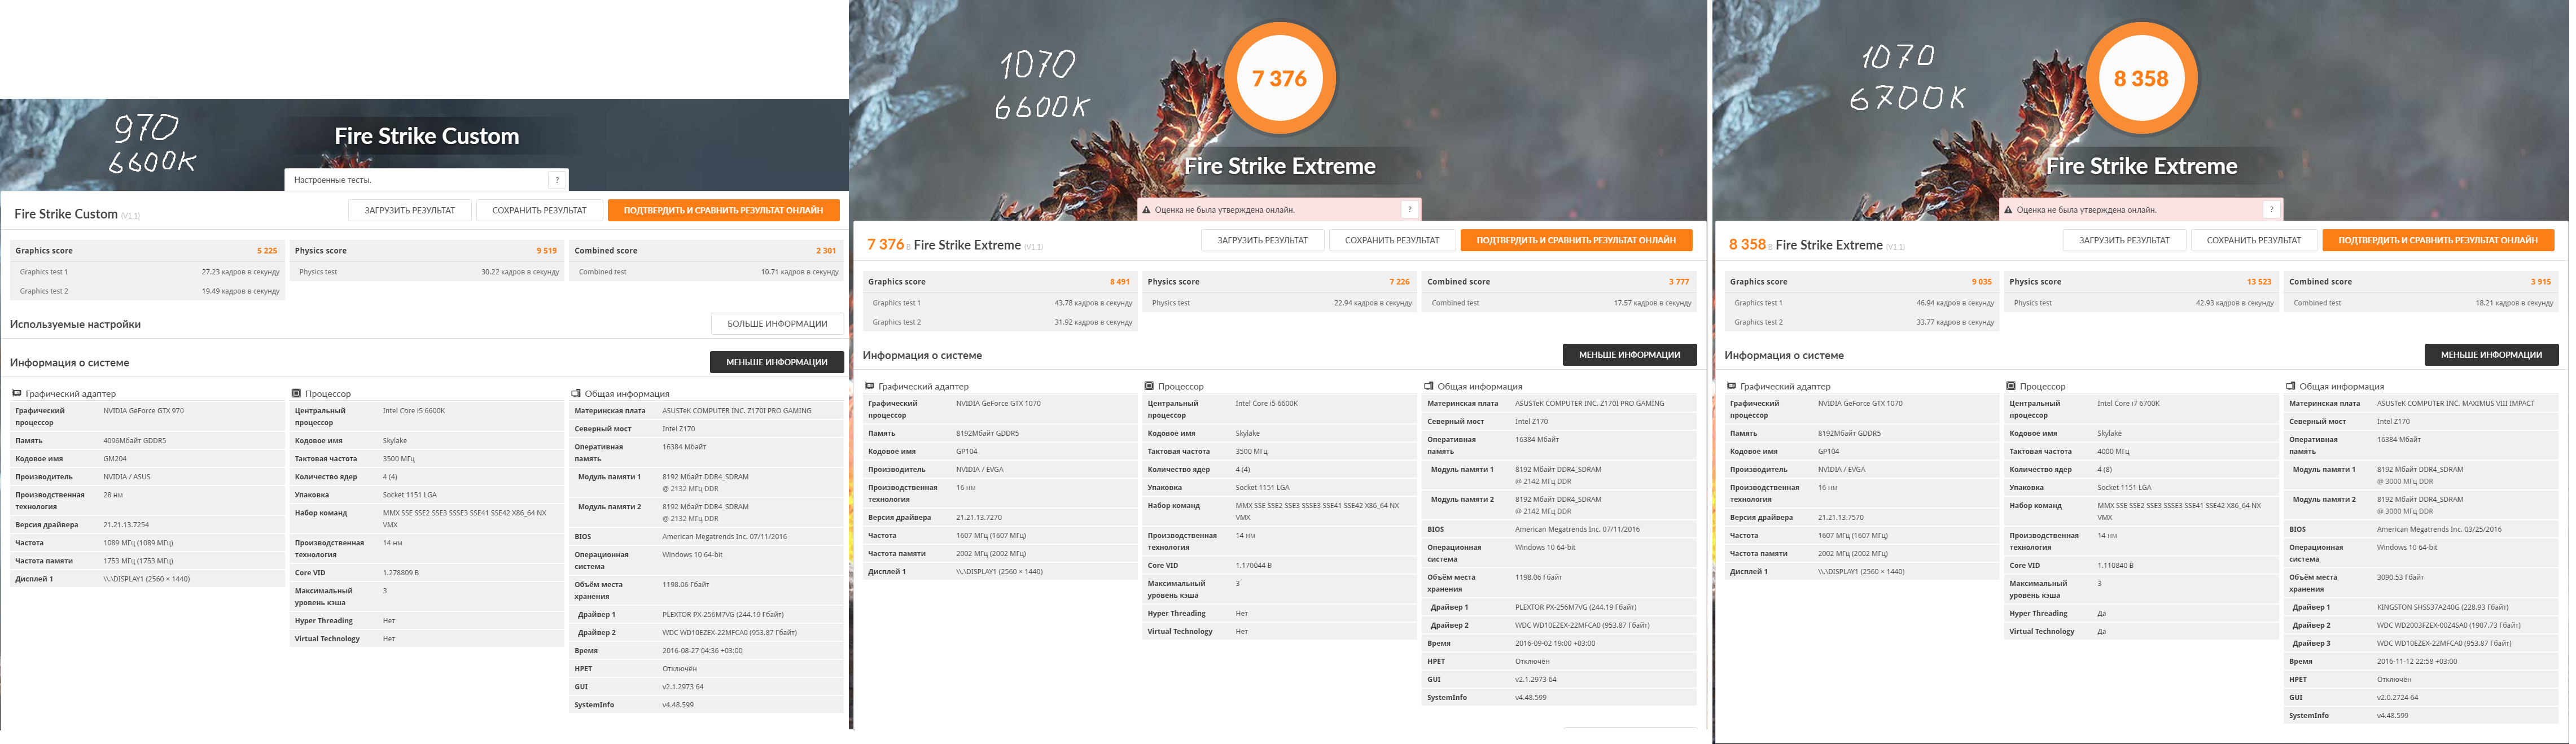
Task: Open help question mark next to Настроенные тесты
Action: point(557,180)
